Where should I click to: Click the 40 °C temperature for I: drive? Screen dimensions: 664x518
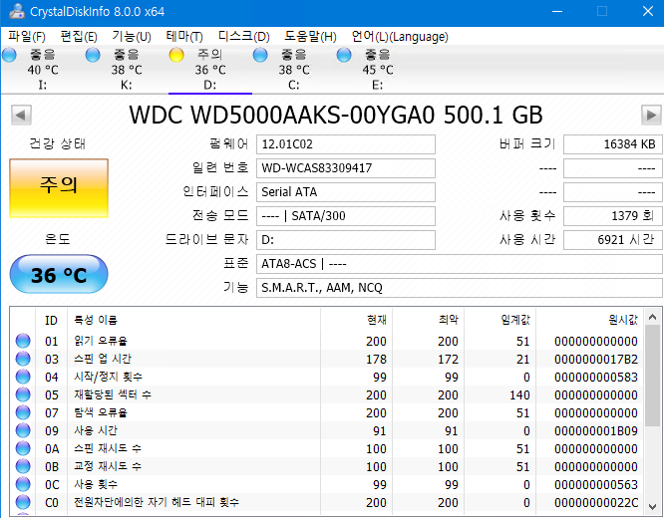tap(43, 70)
